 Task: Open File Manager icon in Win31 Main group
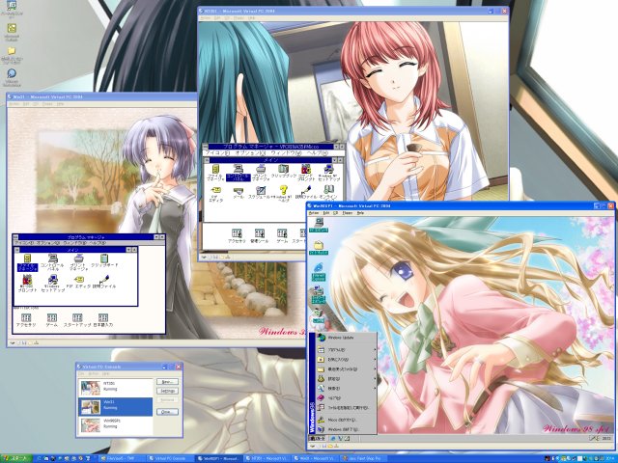[27, 262]
